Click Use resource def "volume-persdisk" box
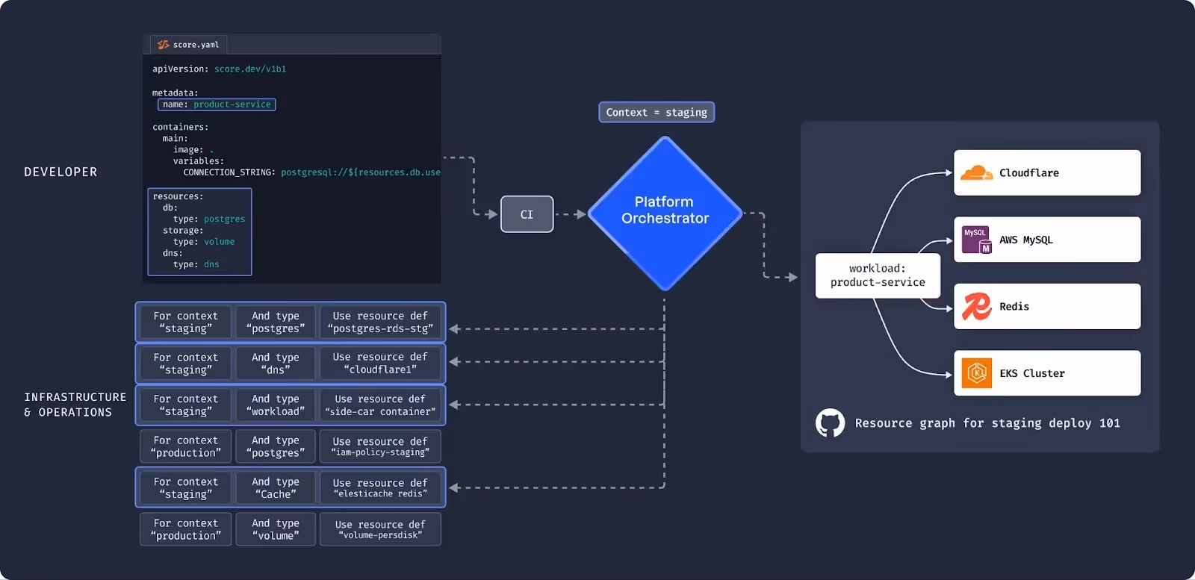The width and height of the screenshot is (1195, 580). 380,529
